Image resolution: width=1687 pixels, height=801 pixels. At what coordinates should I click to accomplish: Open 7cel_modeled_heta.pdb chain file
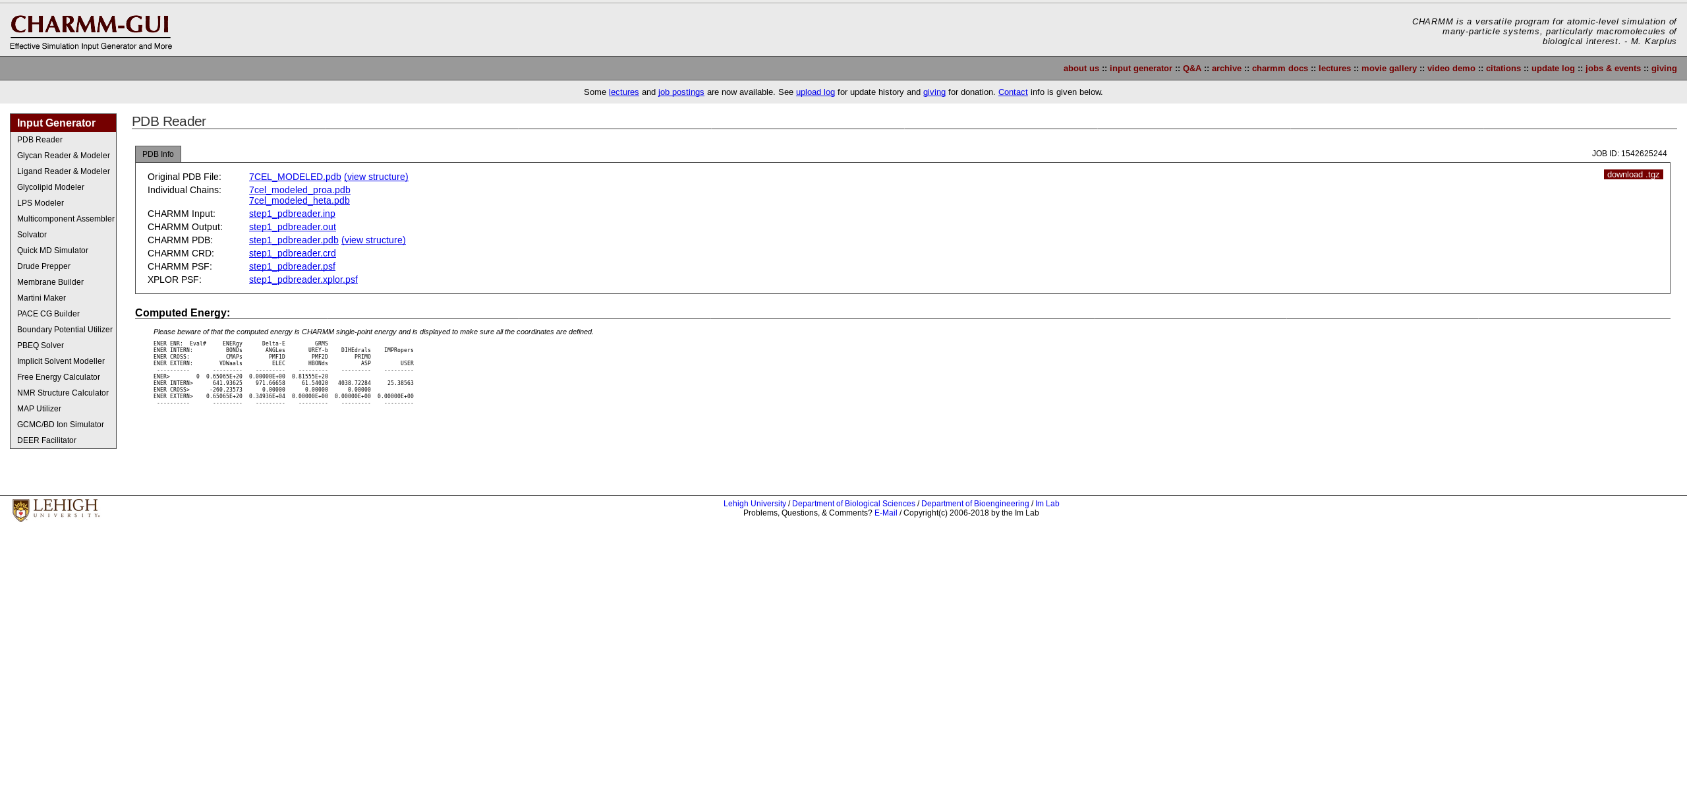299,200
